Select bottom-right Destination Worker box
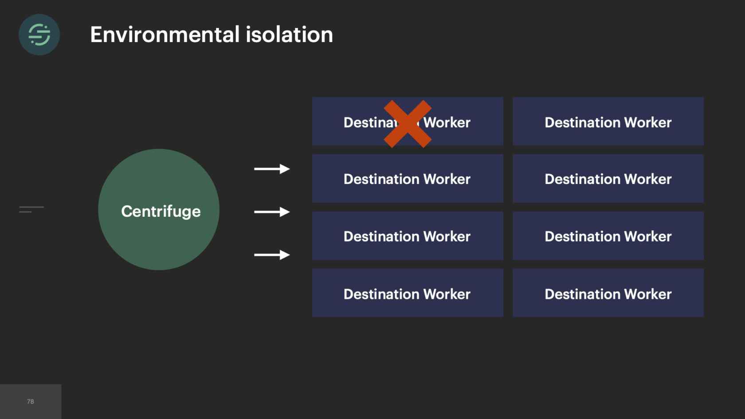The height and width of the screenshot is (419, 745). tap(608, 293)
